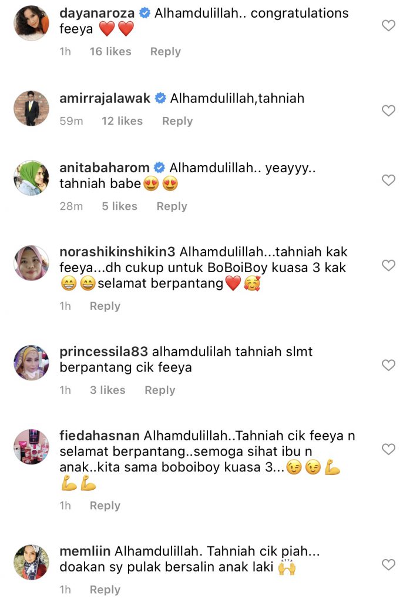
Task: Open amirrajalawak's avatar photo
Action: tap(32, 108)
